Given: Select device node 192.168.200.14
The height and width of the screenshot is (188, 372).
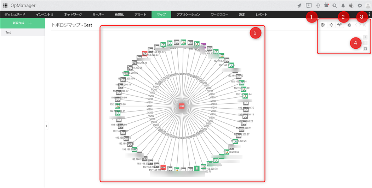Looking at the screenshot, I should (x=120, y=86).
